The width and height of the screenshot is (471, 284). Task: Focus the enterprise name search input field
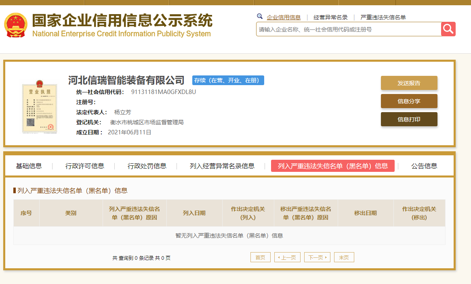pyautogui.click(x=349, y=29)
